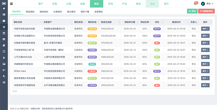217x110 pixels.
Task: Click the 筛选 filter button
Action: (x=192, y=11)
